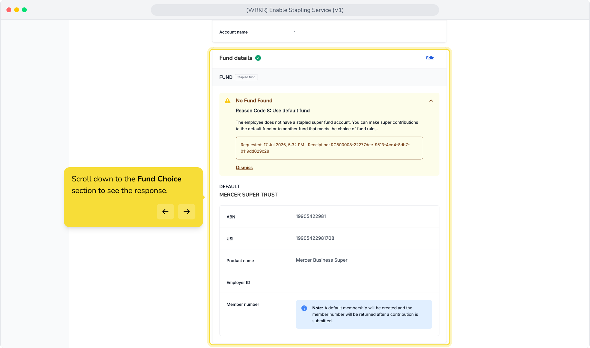Open Edit link in Fund details
This screenshot has height=348, width=590.
coord(430,58)
